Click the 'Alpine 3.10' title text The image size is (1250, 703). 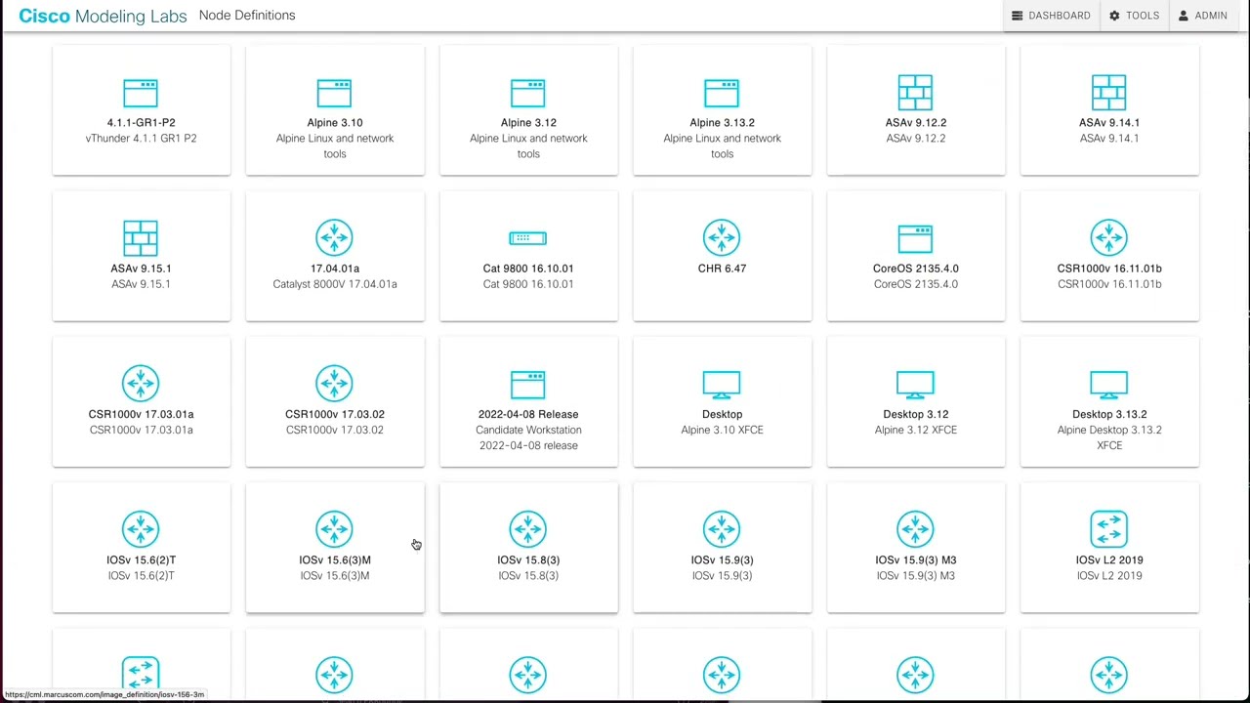tap(335, 123)
